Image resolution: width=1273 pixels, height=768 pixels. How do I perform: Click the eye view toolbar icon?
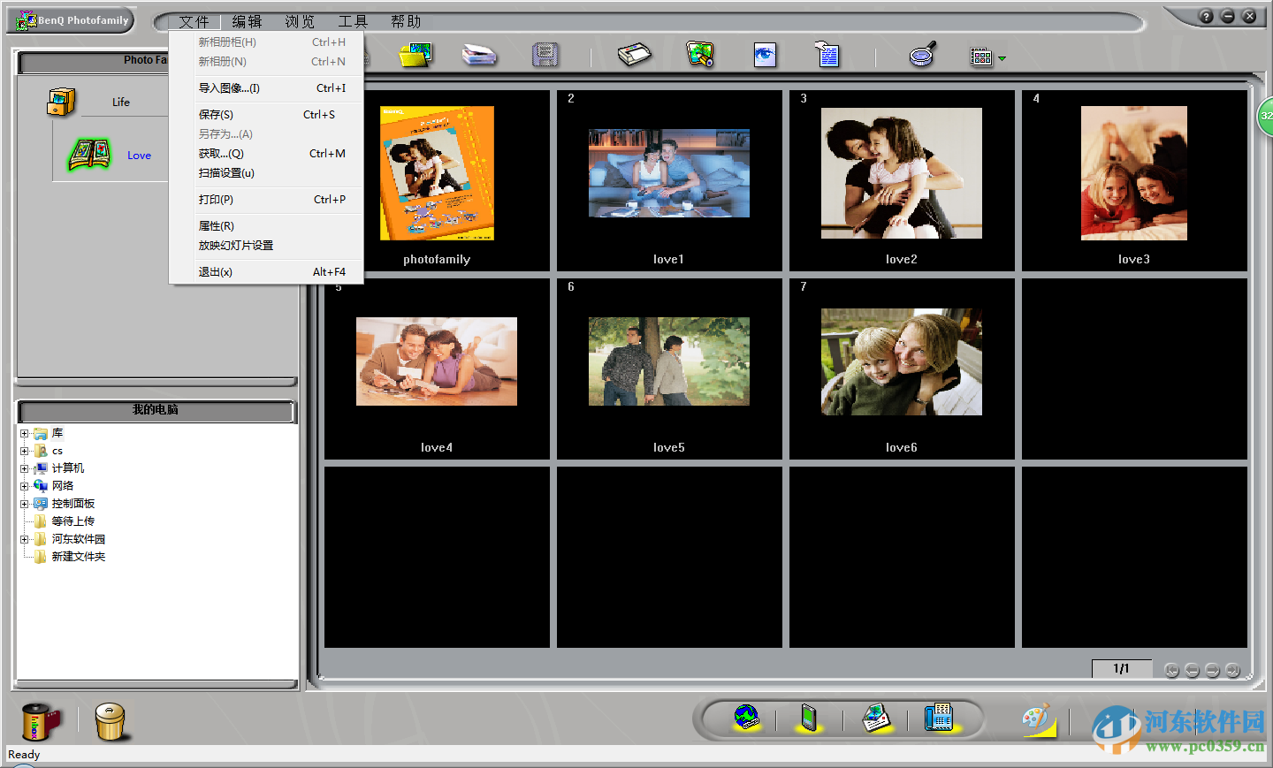click(x=764, y=55)
